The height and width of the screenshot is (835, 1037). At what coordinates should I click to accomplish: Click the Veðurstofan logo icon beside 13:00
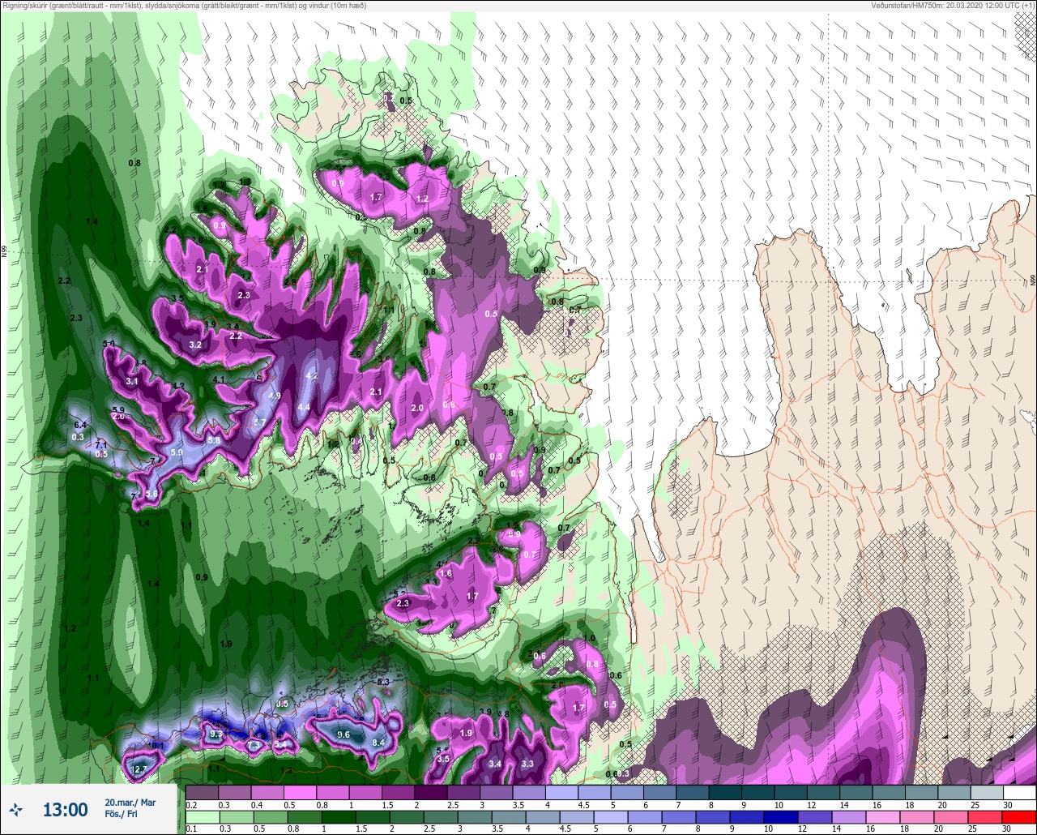16,810
